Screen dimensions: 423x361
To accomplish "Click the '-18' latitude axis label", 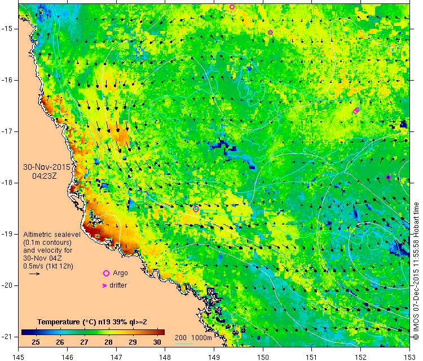I will pyautogui.click(x=6, y=183).
